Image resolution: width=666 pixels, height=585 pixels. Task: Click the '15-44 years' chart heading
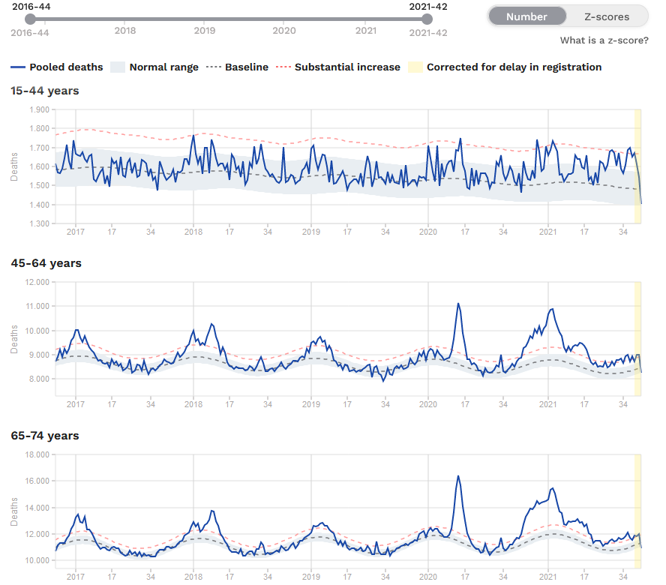pos(45,91)
